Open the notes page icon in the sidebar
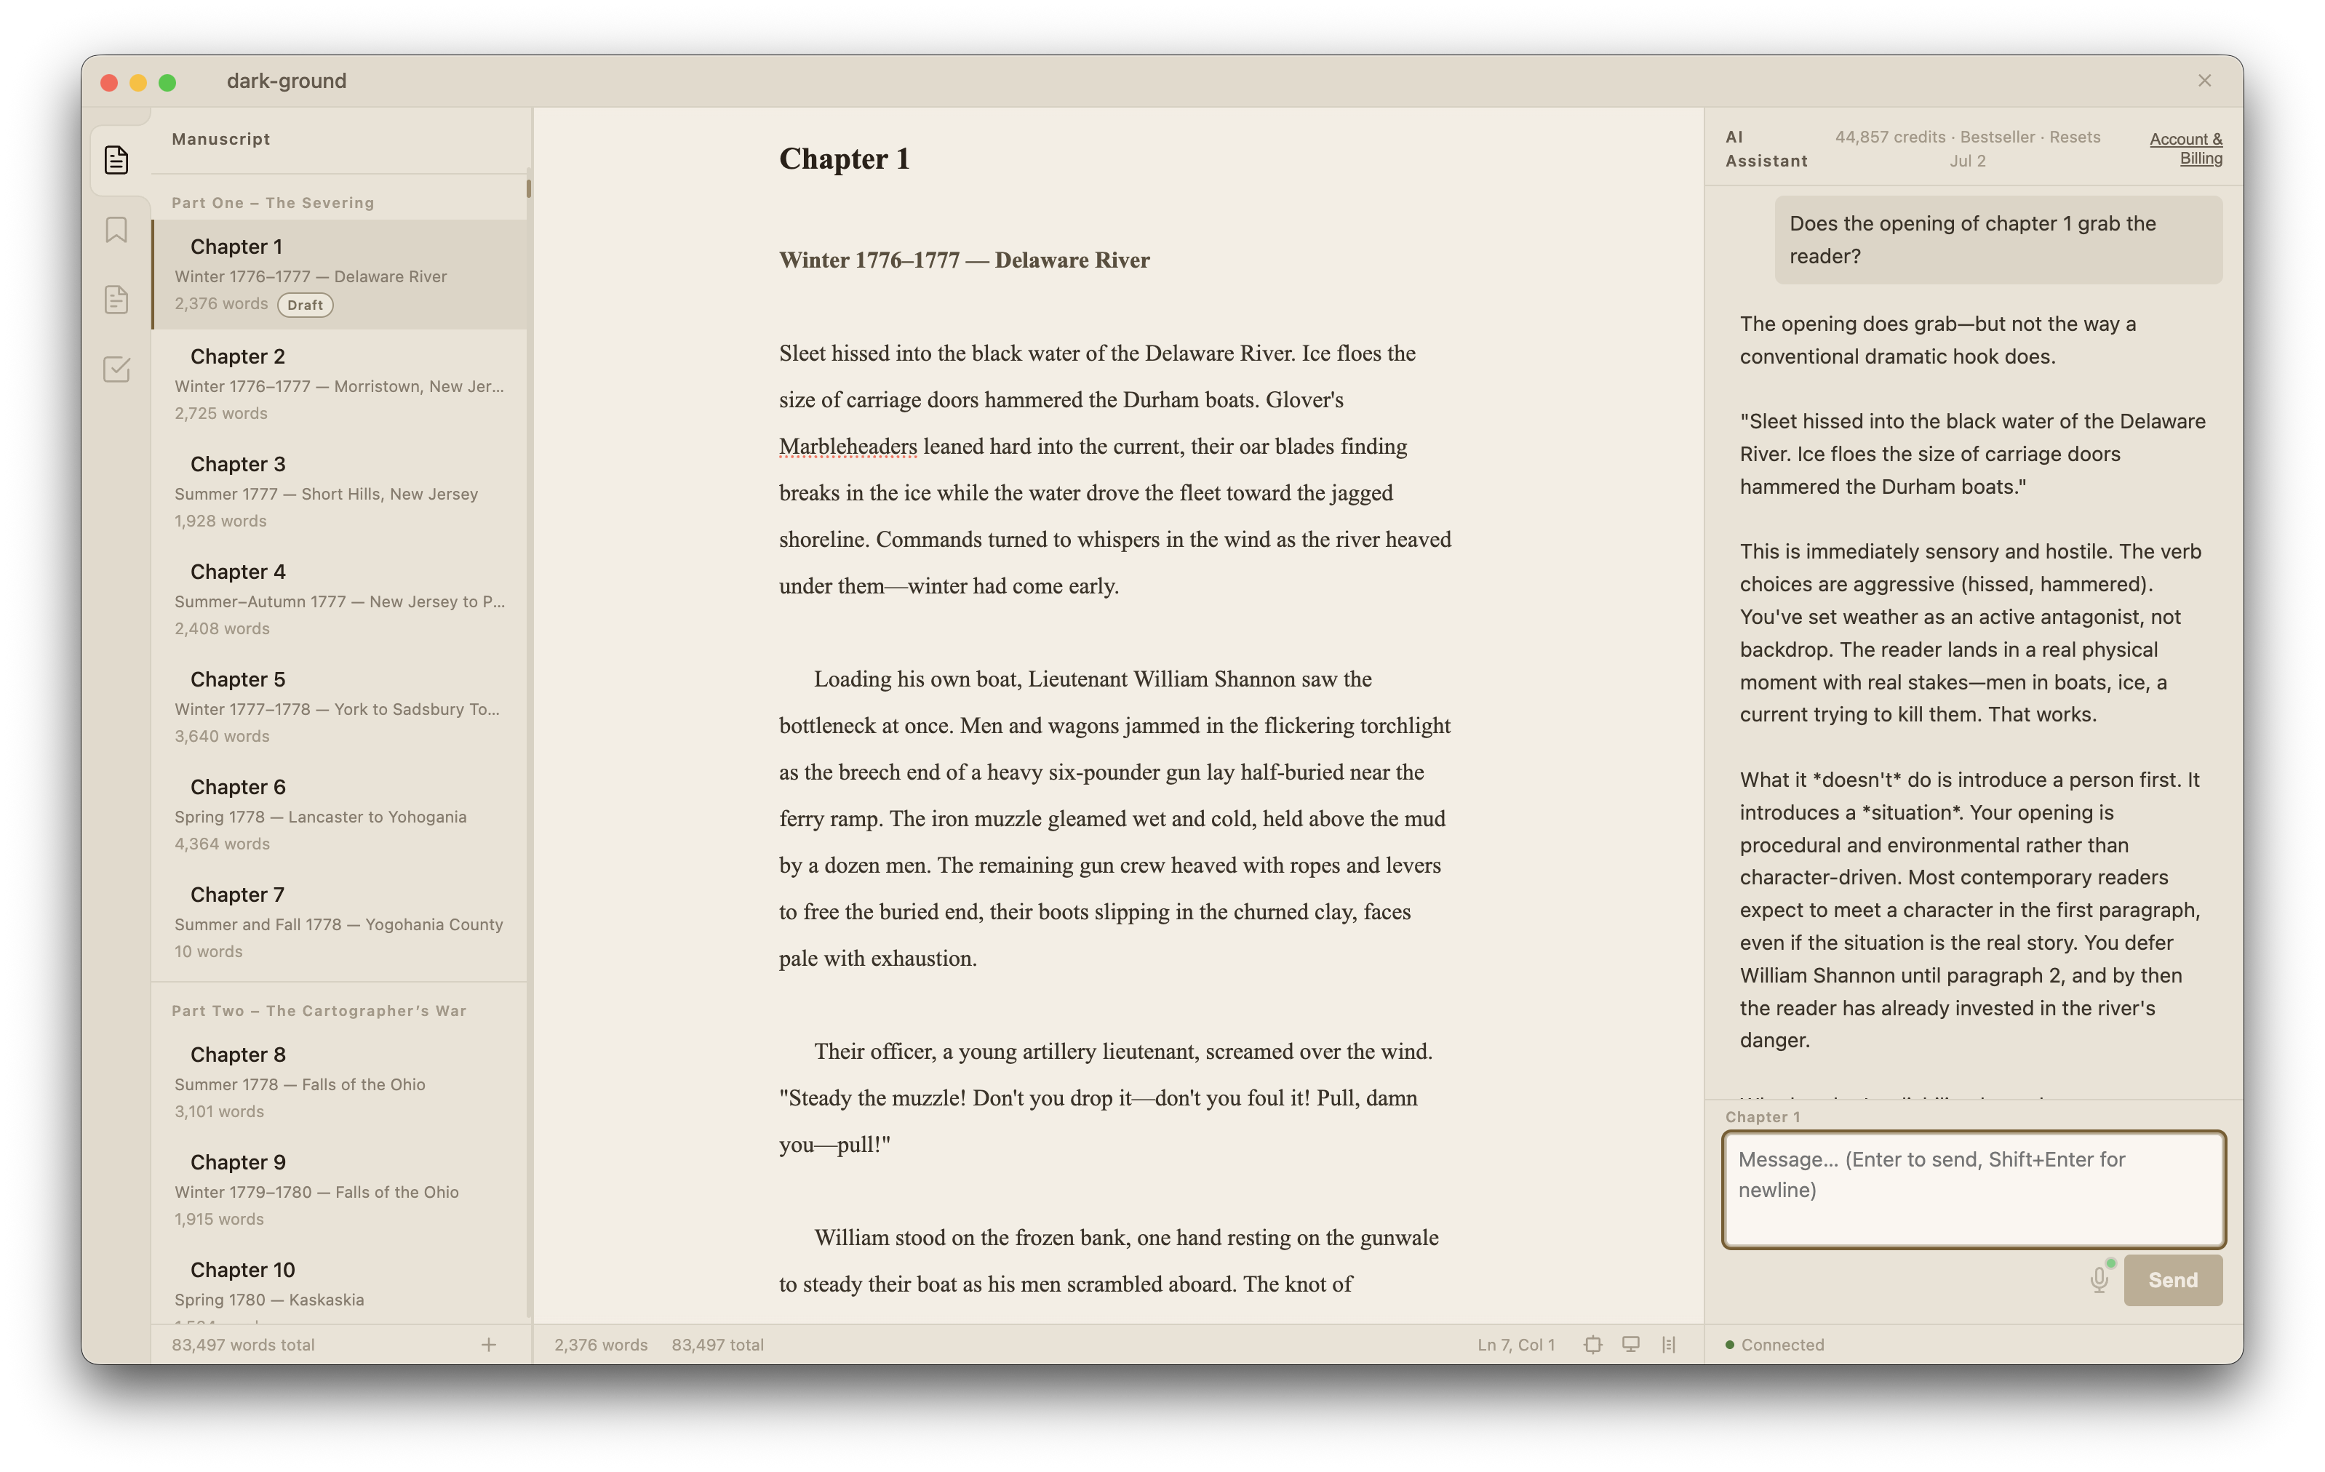This screenshot has width=2325, height=1472. 116,299
